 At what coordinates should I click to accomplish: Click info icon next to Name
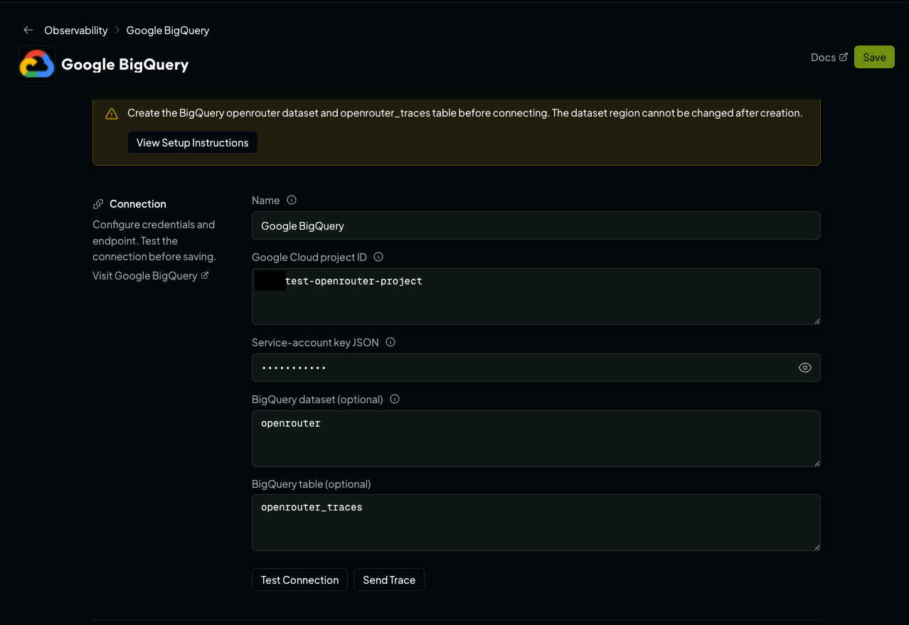pyautogui.click(x=292, y=200)
